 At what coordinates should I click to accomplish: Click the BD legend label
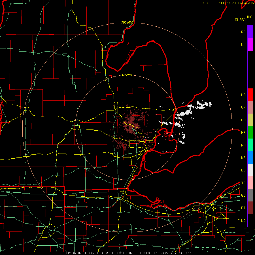click(x=243, y=120)
